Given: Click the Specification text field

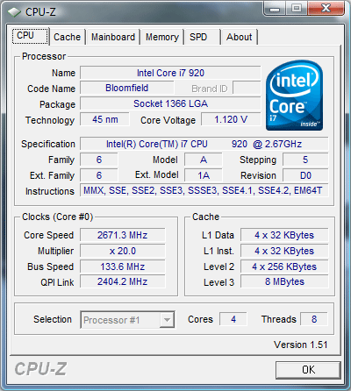Looking at the screenshot, I should [204, 144].
